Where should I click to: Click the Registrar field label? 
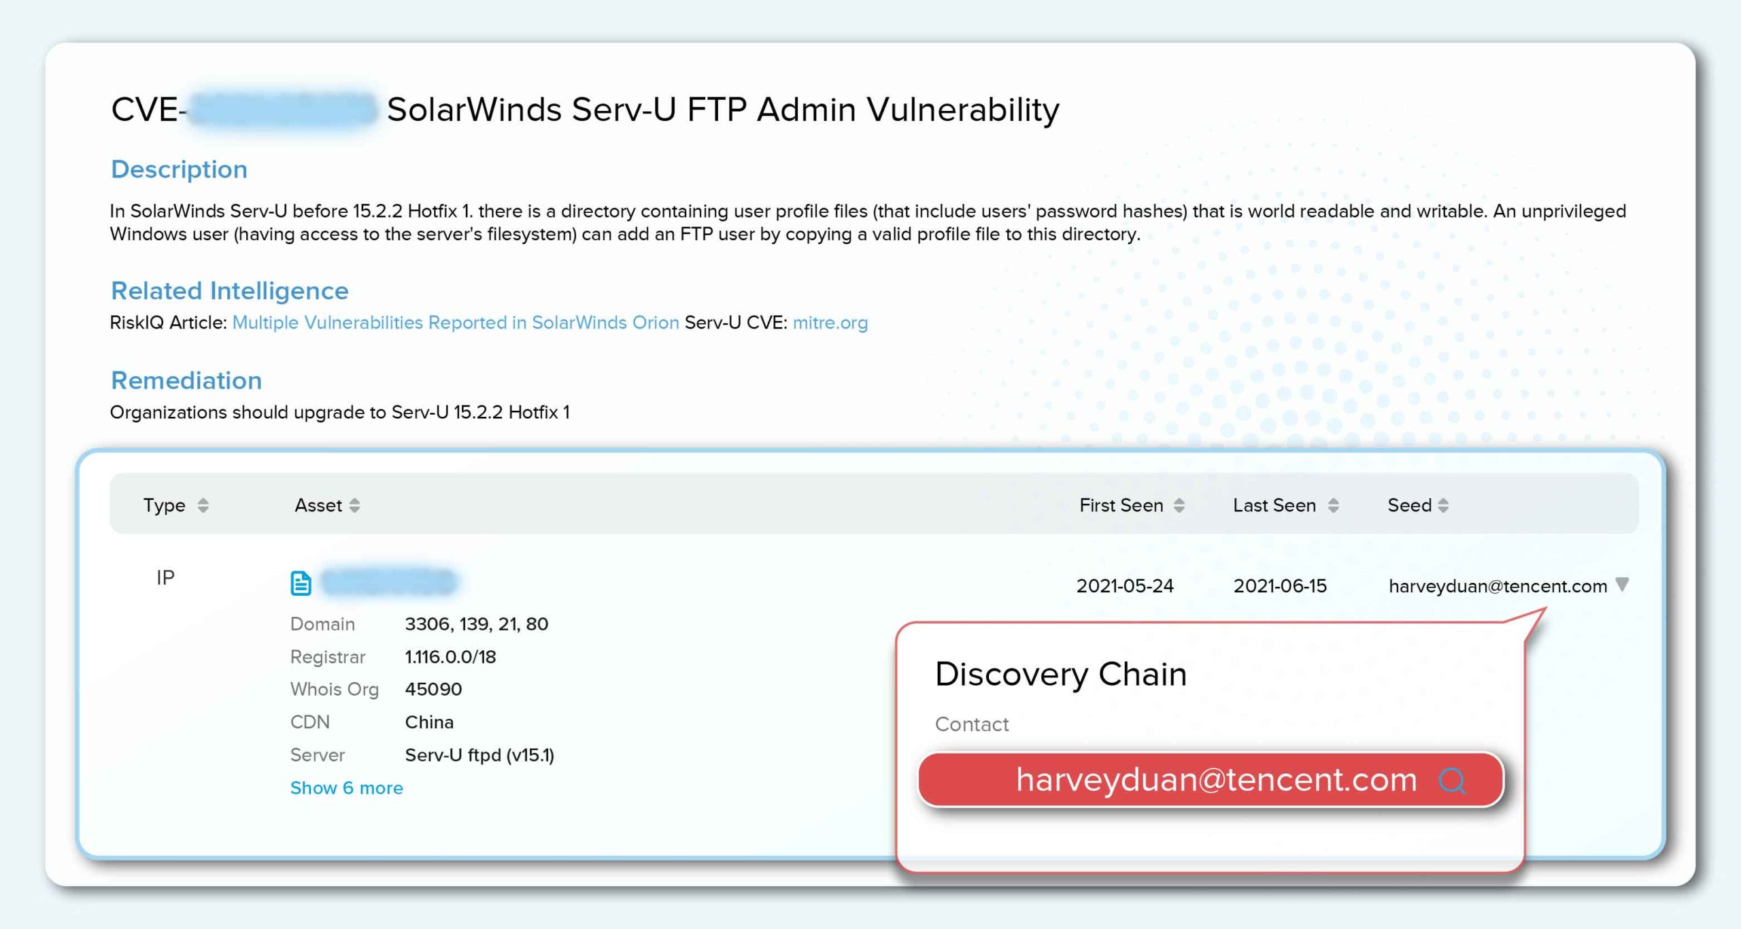coord(328,657)
